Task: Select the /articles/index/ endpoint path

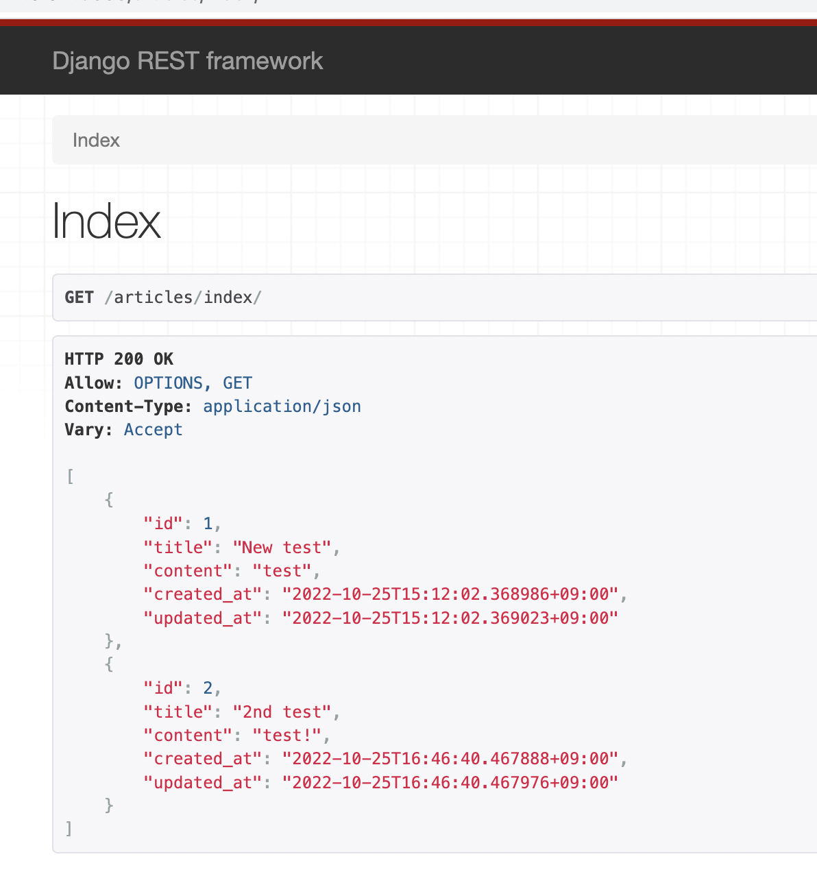Action: pos(184,297)
